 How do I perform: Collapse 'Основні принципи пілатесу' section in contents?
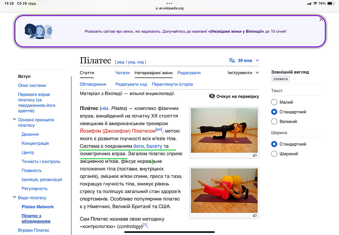pos(14,119)
